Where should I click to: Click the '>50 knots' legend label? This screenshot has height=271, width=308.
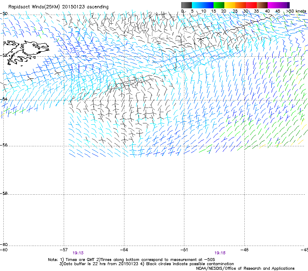296,11
